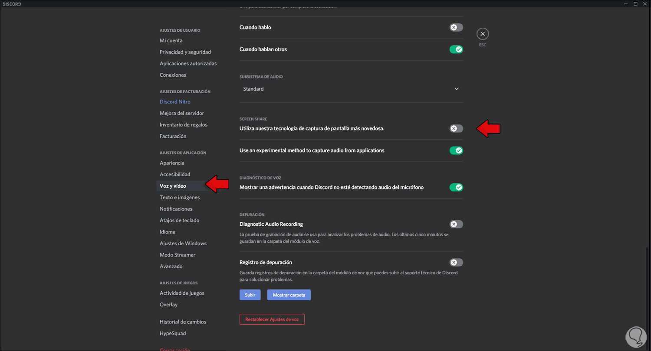Viewport: 651px width, 351px height.
Task: Open 'Atajos de teclado' settings
Action: [x=179, y=221]
